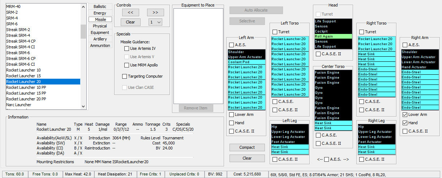
Task: Open the quantity dropdown showing 1
Action: 155,22
